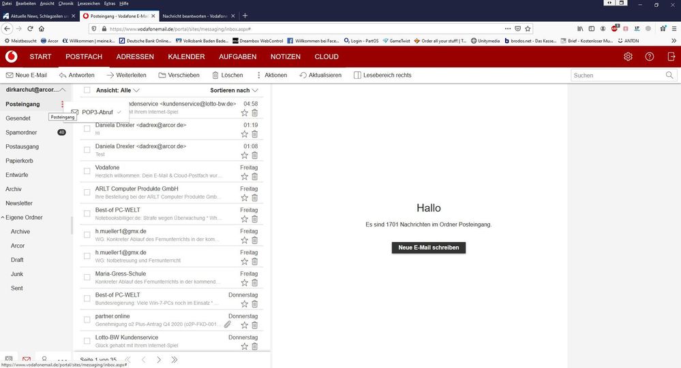Image resolution: width=681 pixels, height=368 pixels.
Task: Open the Ansicht: Alle dropdown
Action: point(118,90)
